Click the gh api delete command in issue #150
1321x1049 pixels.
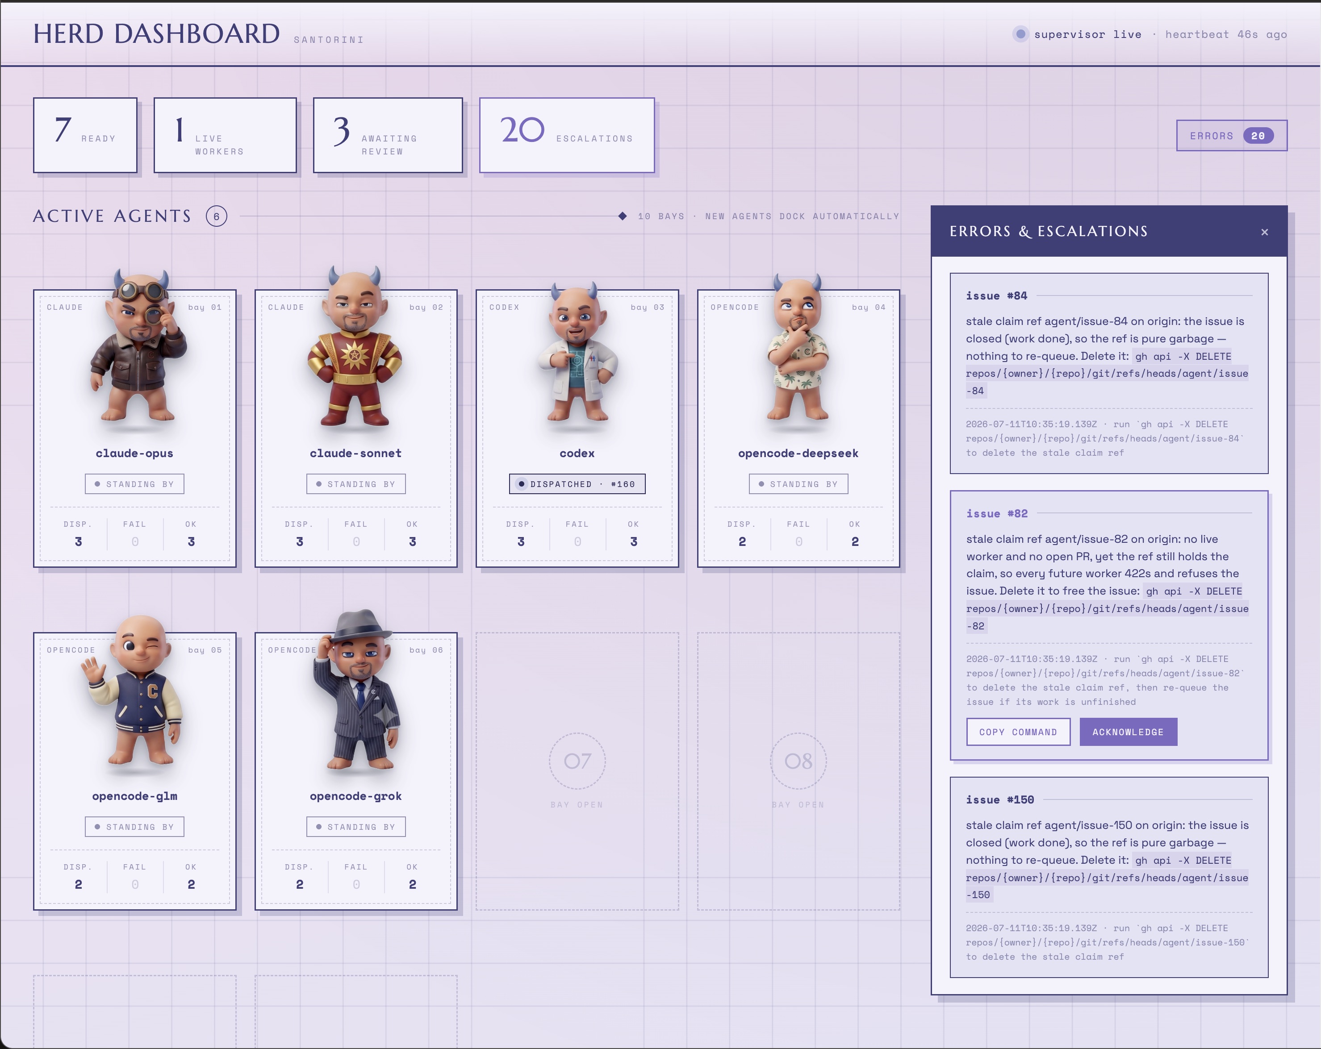(x=1107, y=878)
